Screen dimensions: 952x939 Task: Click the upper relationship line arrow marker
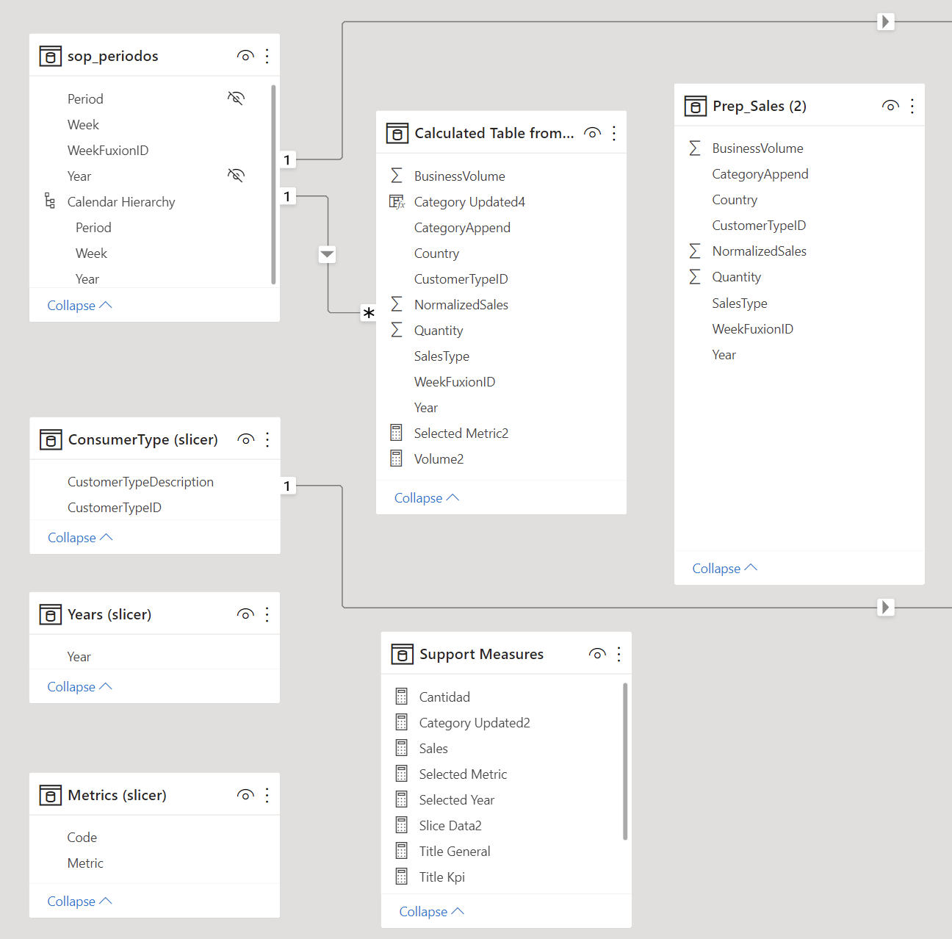tap(886, 21)
